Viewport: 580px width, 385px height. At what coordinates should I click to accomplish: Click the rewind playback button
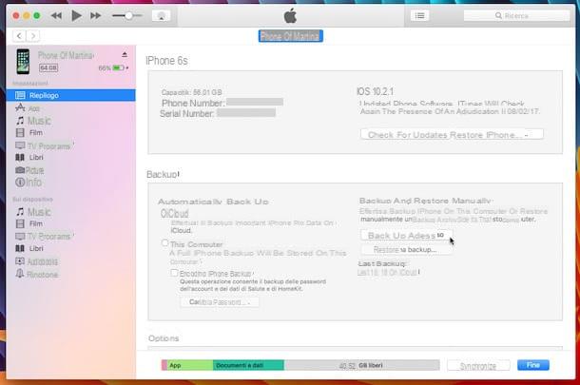click(x=56, y=15)
